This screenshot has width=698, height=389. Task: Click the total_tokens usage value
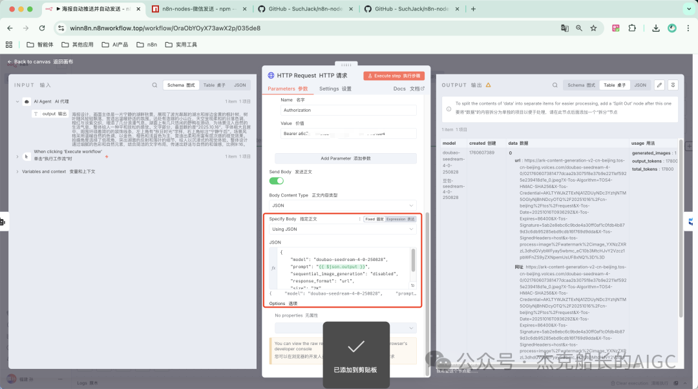click(667, 169)
